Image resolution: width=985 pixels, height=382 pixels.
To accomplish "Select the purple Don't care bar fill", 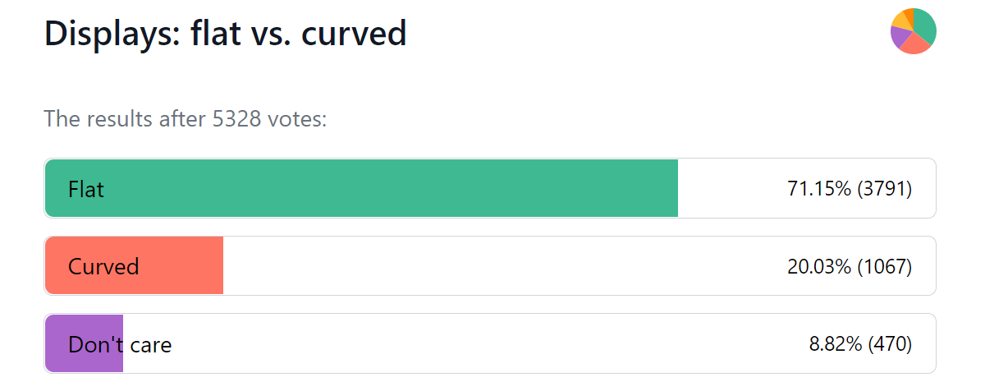I will [84, 343].
